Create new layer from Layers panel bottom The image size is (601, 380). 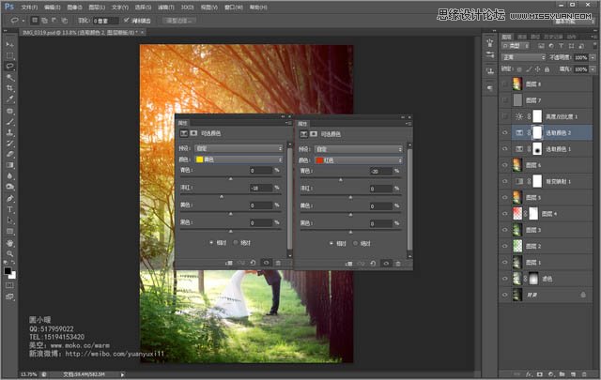point(574,373)
